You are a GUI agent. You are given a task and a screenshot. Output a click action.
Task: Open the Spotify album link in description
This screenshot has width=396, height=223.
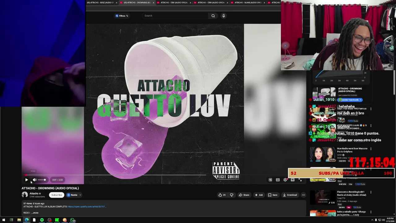pos(87,207)
